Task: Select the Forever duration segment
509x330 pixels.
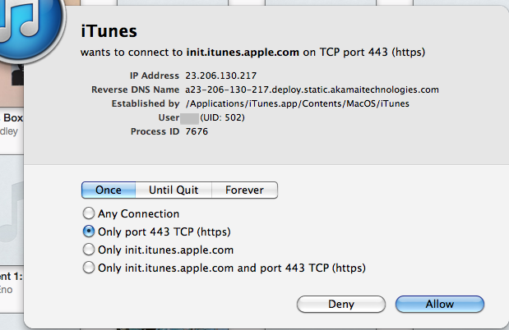Action: tap(244, 190)
